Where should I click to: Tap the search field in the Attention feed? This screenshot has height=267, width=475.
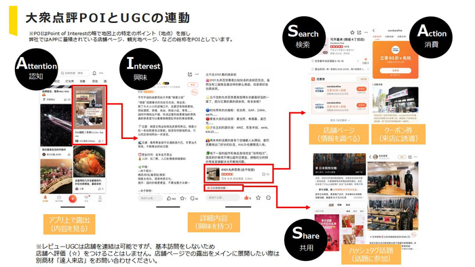(x=75, y=73)
